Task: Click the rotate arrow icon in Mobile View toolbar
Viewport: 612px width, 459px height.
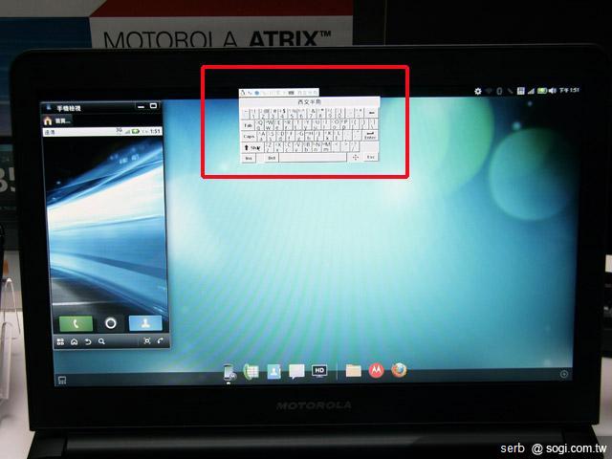Action: tap(161, 340)
